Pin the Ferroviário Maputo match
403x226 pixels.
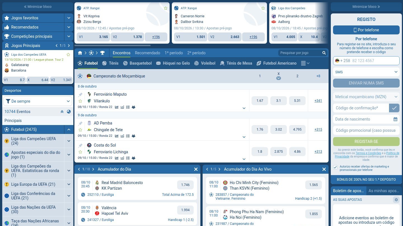[x=80, y=94]
